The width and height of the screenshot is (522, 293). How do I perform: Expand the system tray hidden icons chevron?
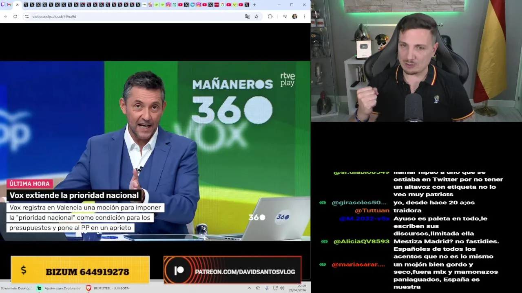point(249,288)
